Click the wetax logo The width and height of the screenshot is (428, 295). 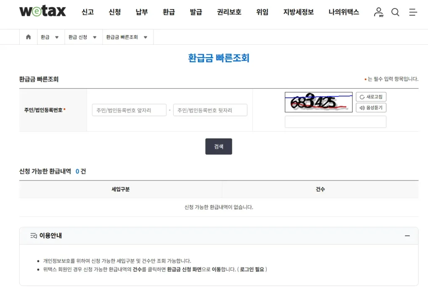[43, 11]
